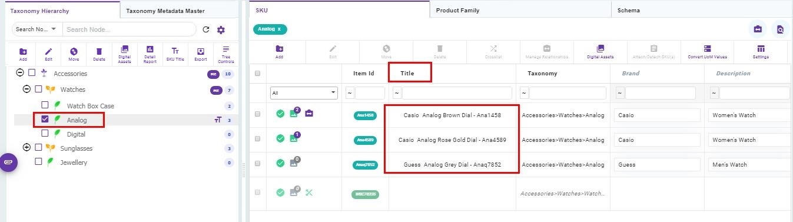793x222 pixels.
Task: Tick the Jewellery node checkbox
Action: click(38, 161)
